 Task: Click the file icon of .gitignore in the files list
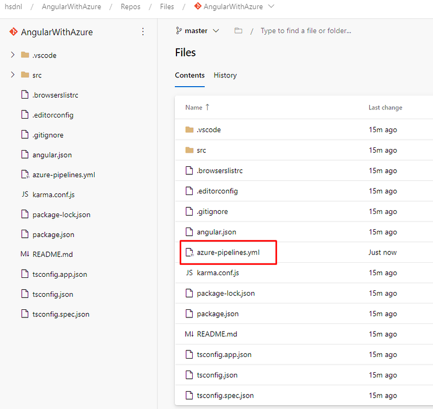pos(189,211)
